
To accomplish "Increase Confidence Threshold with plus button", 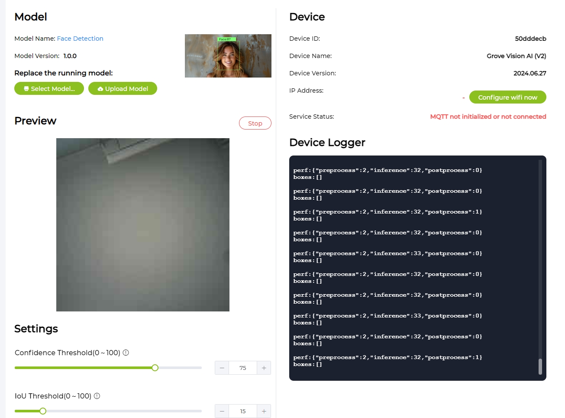I will (264, 368).
